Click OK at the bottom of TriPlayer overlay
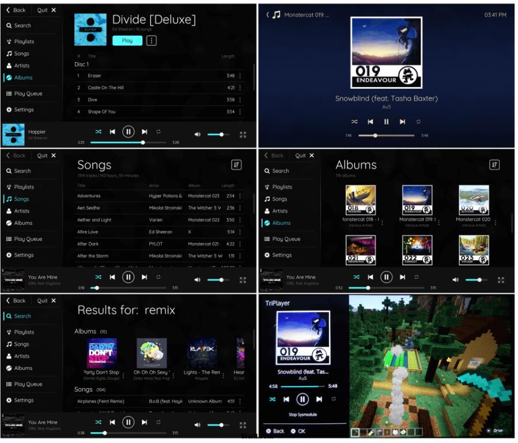 click(x=298, y=431)
